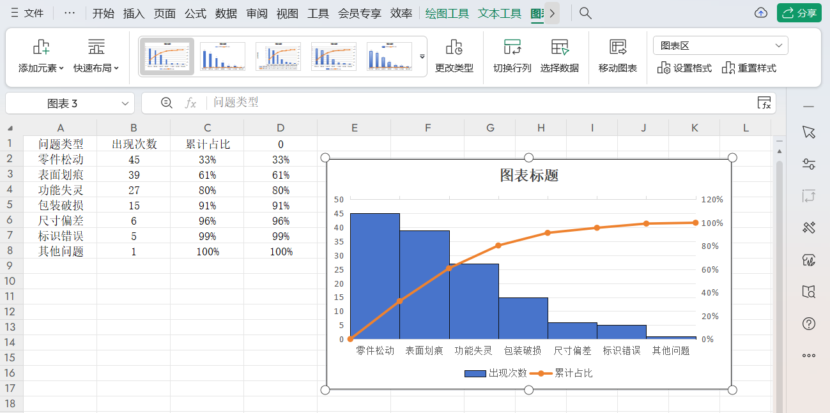Click the 更改类型 (change chart type) icon
The image size is (830, 413).
click(454, 54)
